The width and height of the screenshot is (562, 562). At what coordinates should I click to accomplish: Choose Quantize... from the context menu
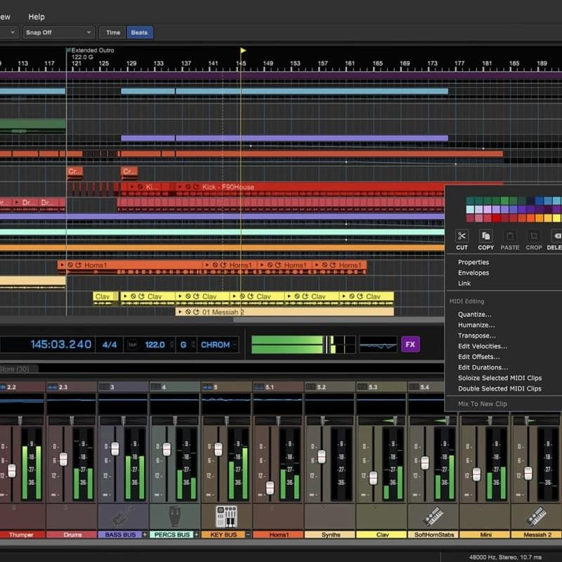(475, 315)
